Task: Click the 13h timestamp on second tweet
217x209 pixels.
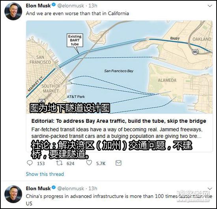Action: click(x=93, y=189)
